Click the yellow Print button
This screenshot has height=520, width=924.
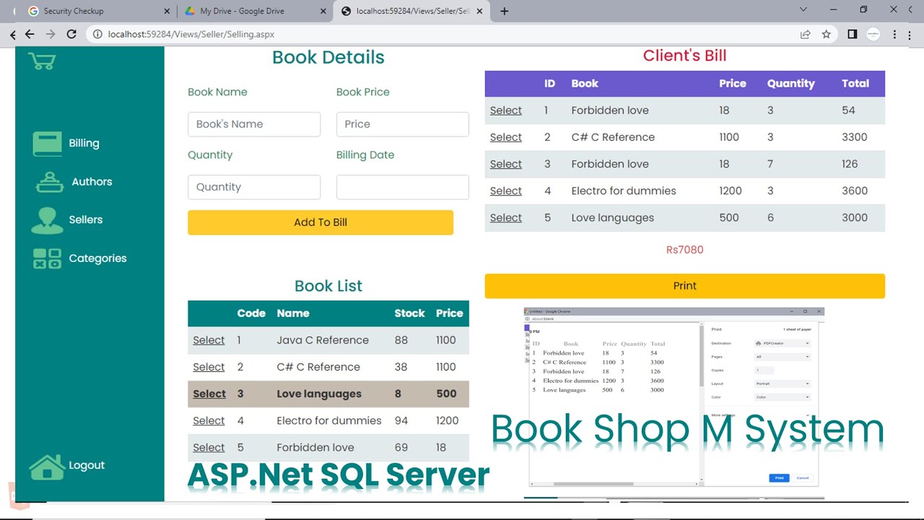[684, 286]
